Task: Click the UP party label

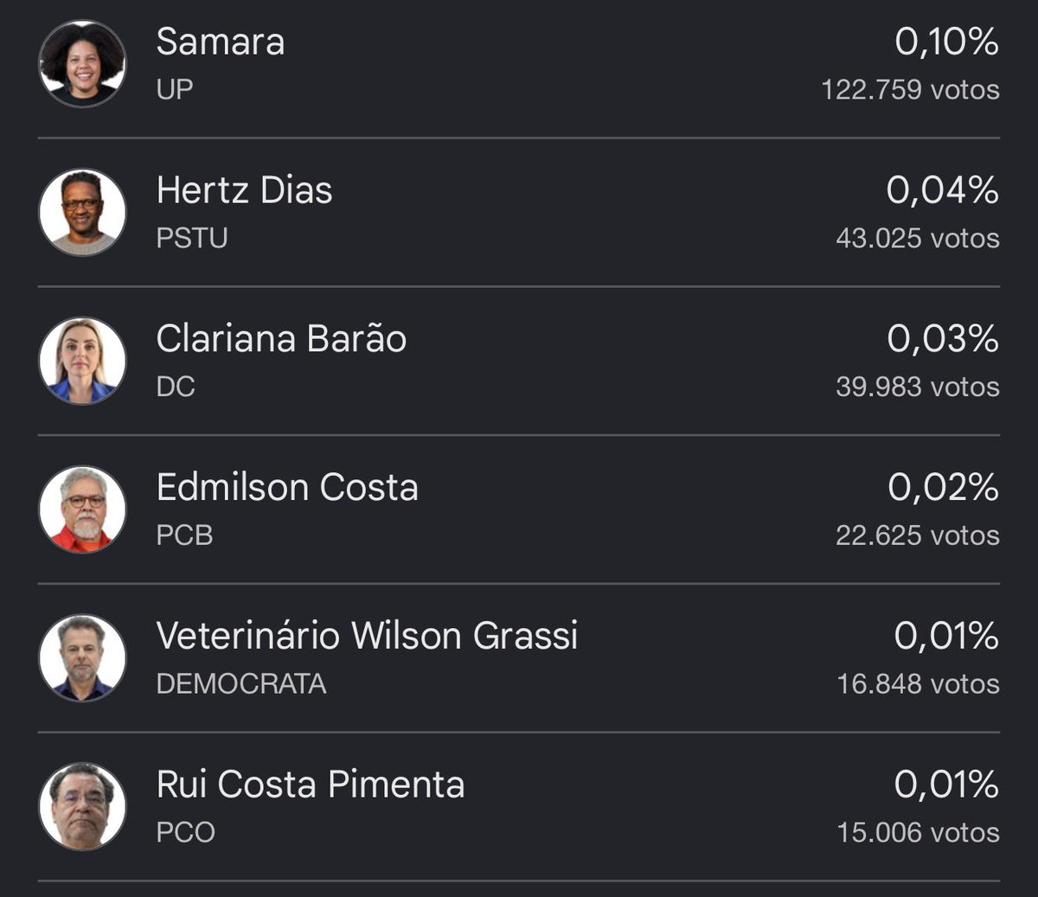Action: click(x=175, y=89)
